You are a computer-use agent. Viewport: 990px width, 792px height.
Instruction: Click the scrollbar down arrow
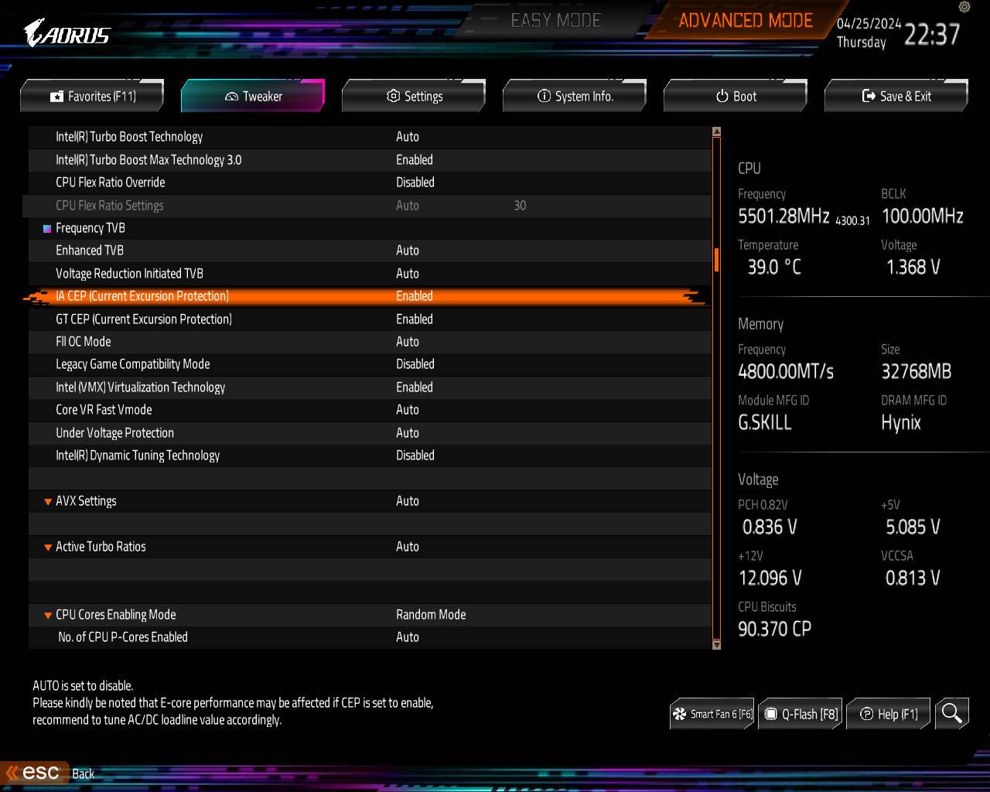pos(716,644)
